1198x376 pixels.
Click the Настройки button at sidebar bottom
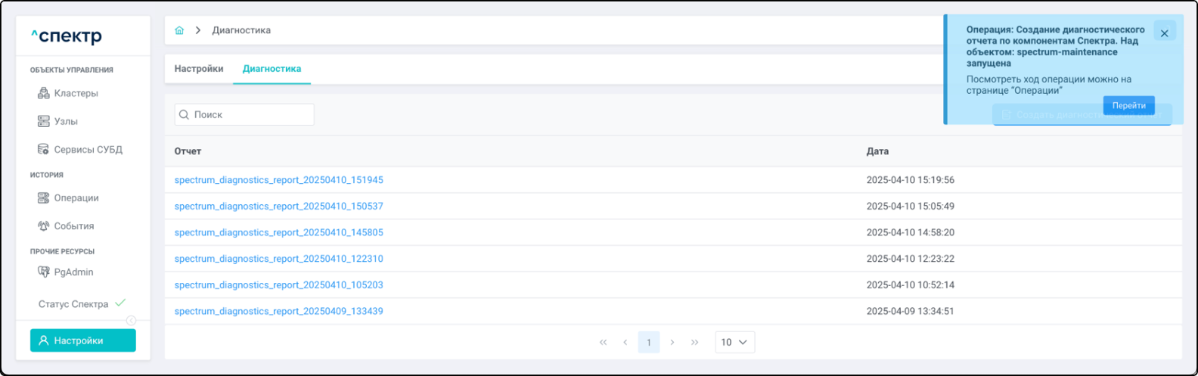coord(83,340)
